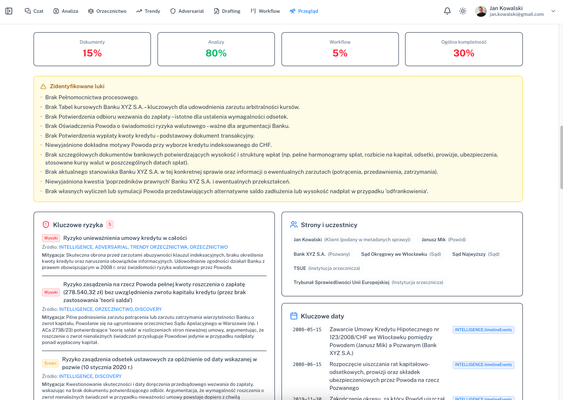563x400 pixels.
Task: Click the Dokumenty 15% card
Action: (92, 49)
